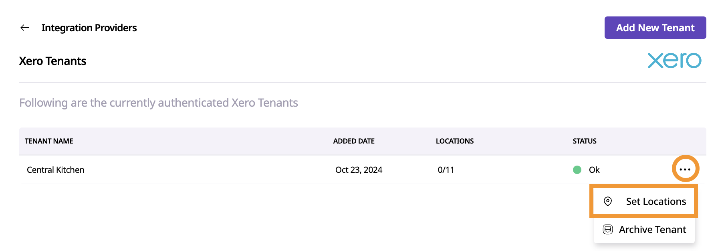Select the Xero Tenants heading
This screenshot has height=251, width=726.
pyautogui.click(x=52, y=61)
